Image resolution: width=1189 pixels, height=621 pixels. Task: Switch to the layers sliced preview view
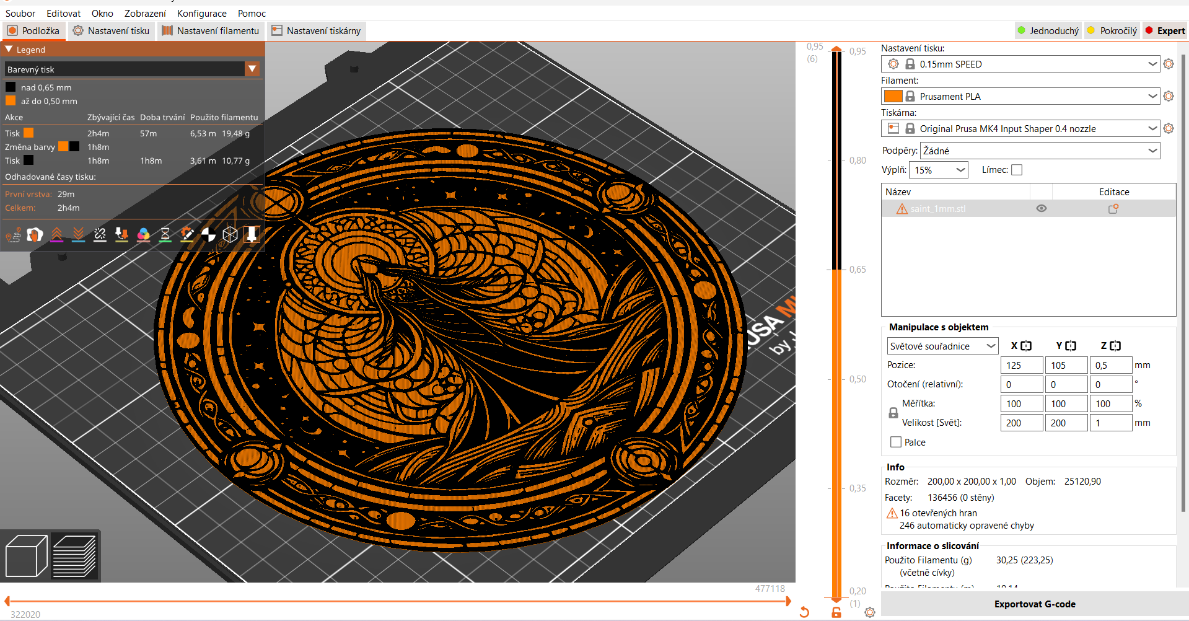coord(74,556)
